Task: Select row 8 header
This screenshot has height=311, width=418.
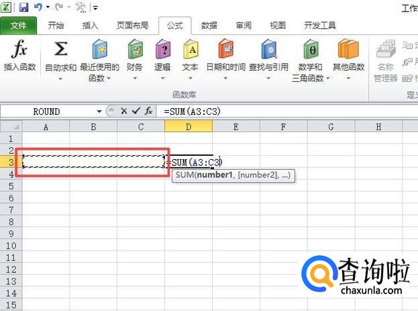Action: point(11,222)
